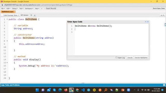Collapse the display method fold arrow at line 15
166x93 pixels.
click(x=7, y=63)
